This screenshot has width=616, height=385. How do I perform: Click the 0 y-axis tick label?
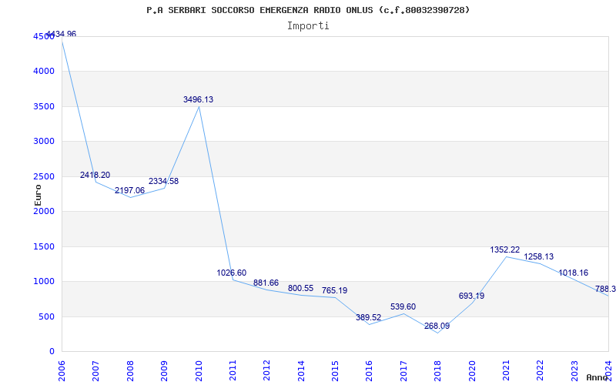(x=52, y=351)
